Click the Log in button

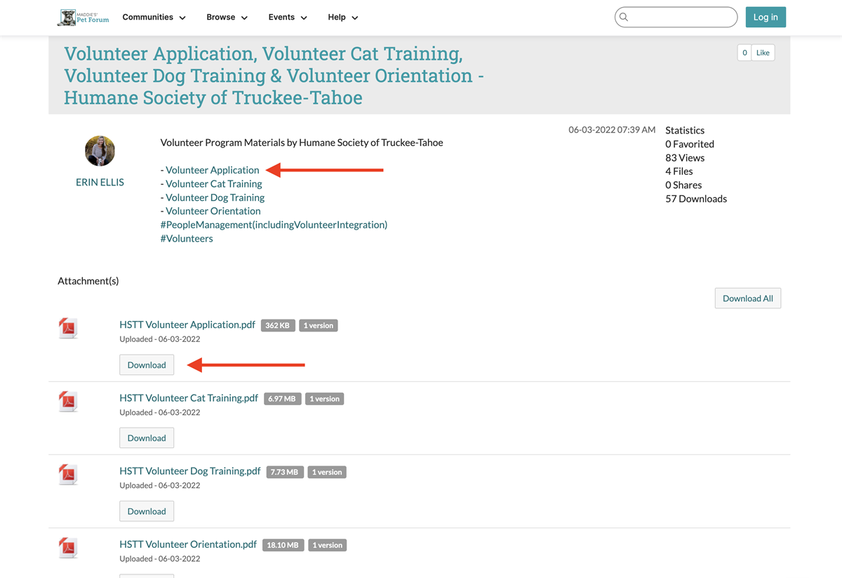point(766,17)
